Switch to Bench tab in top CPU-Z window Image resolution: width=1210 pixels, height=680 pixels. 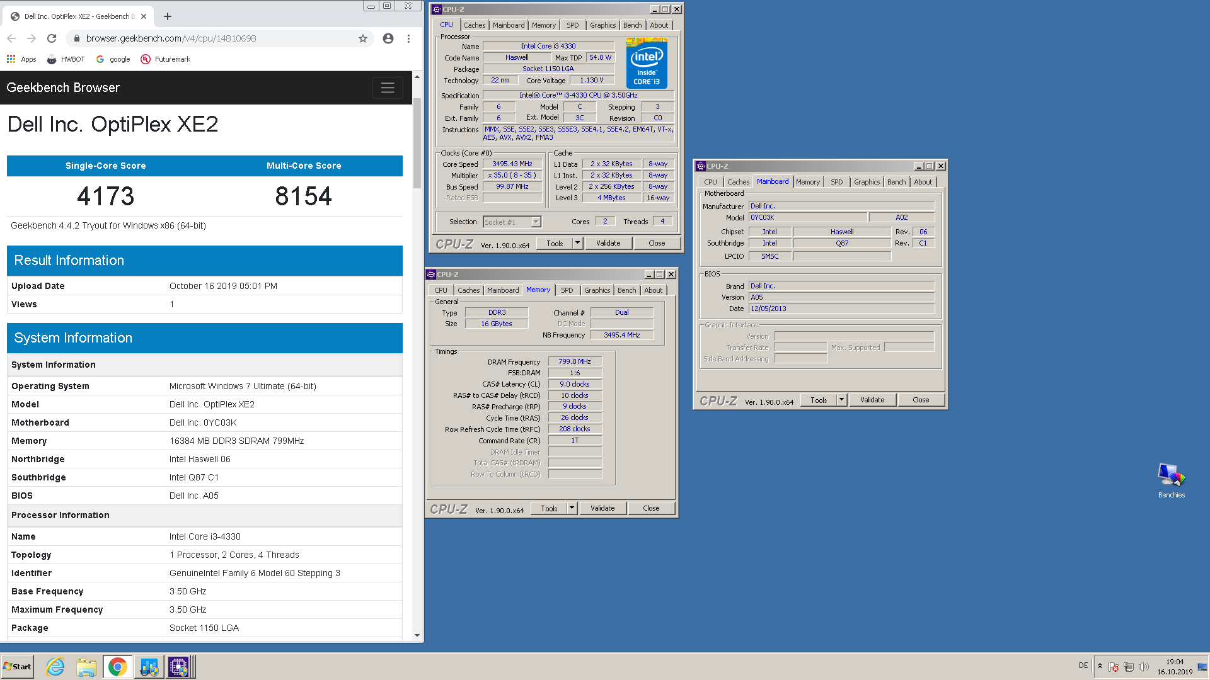coord(633,25)
